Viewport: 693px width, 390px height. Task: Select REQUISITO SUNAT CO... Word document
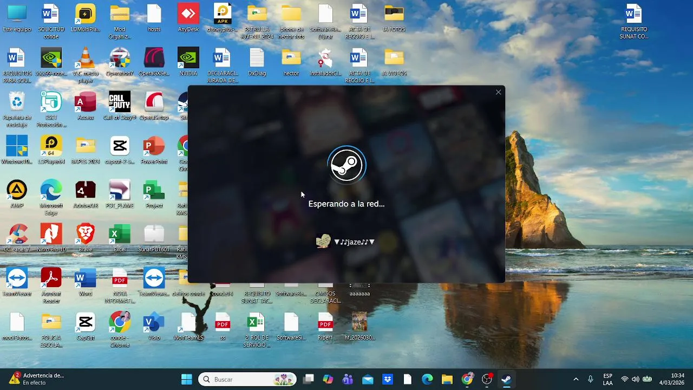point(633,23)
